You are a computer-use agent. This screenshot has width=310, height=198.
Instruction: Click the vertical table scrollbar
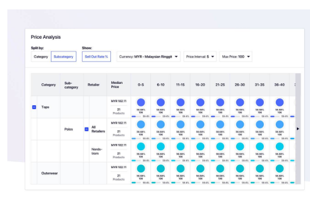(298, 129)
